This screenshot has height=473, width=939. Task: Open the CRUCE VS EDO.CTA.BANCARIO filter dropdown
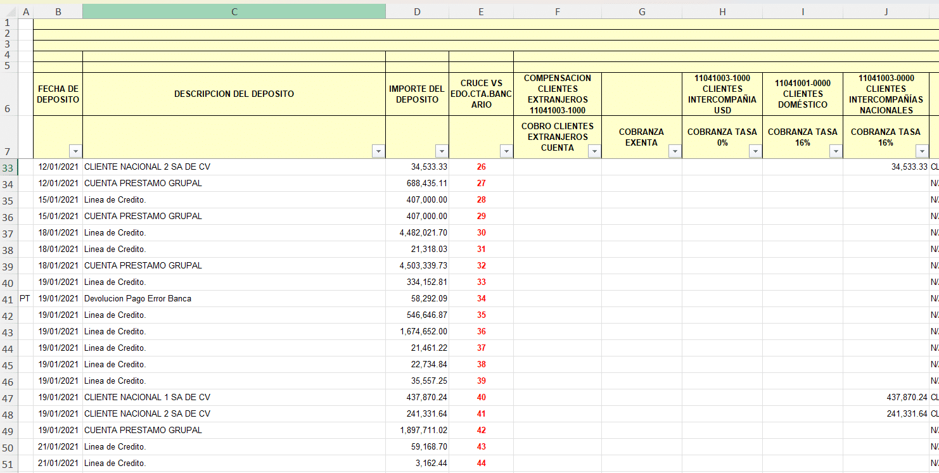pyautogui.click(x=506, y=151)
